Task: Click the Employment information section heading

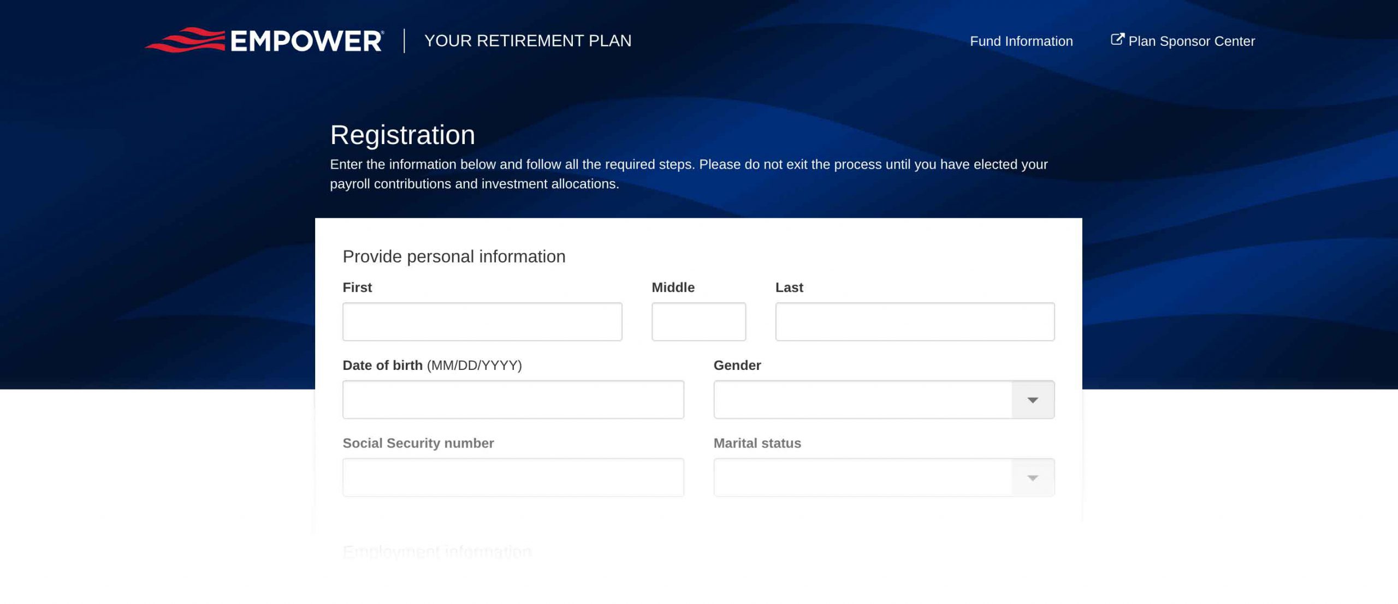Action: pos(436,551)
